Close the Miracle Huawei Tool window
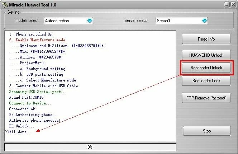Image resolution: width=238 pixels, height=154 pixels. click(x=233, y=5)
